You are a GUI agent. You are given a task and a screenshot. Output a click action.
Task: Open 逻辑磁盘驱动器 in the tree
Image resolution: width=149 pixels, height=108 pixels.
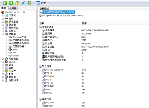pos(21,40)
